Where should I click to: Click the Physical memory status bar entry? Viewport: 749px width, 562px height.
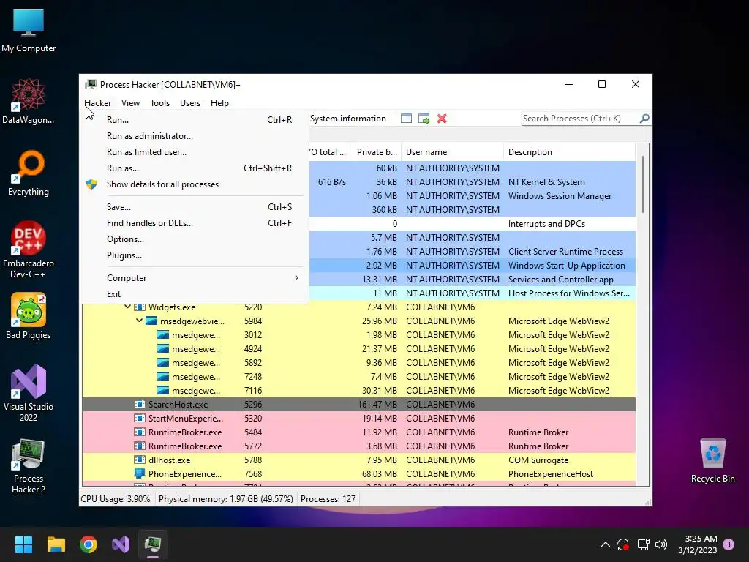coord(225,499)
